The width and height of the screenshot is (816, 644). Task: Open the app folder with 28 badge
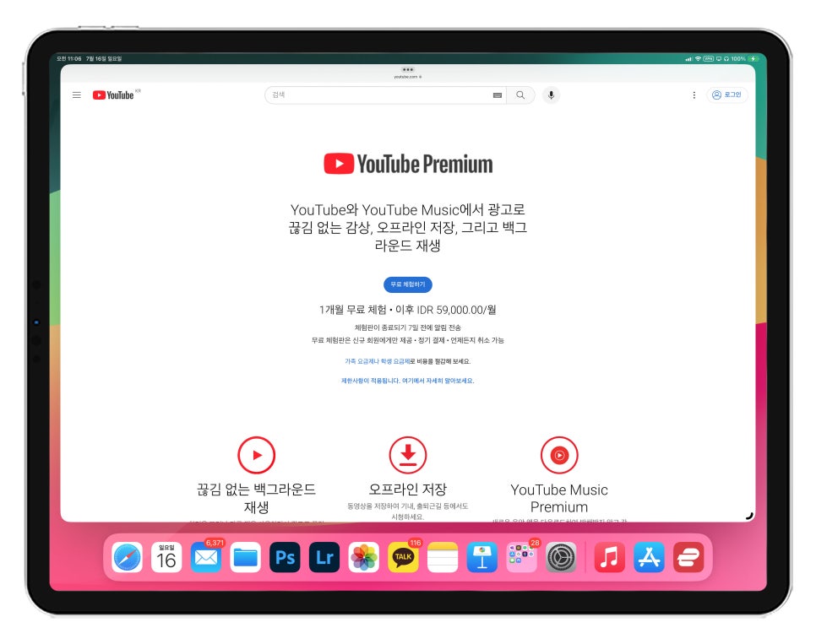click(521, 557)
